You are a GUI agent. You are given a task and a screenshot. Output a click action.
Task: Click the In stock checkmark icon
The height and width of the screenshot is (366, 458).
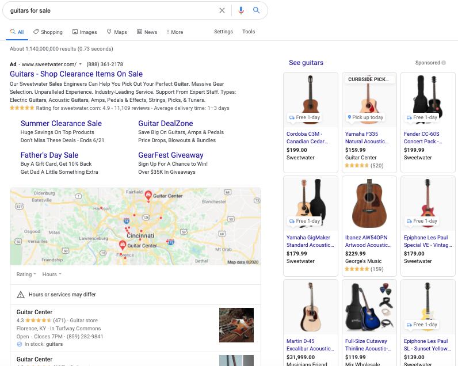coord(20,344)
